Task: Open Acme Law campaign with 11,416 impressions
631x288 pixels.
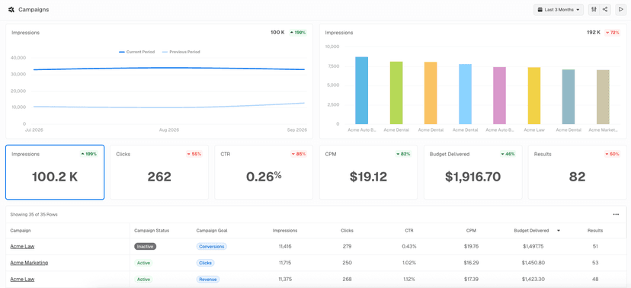Action: [x=22, y=246]
